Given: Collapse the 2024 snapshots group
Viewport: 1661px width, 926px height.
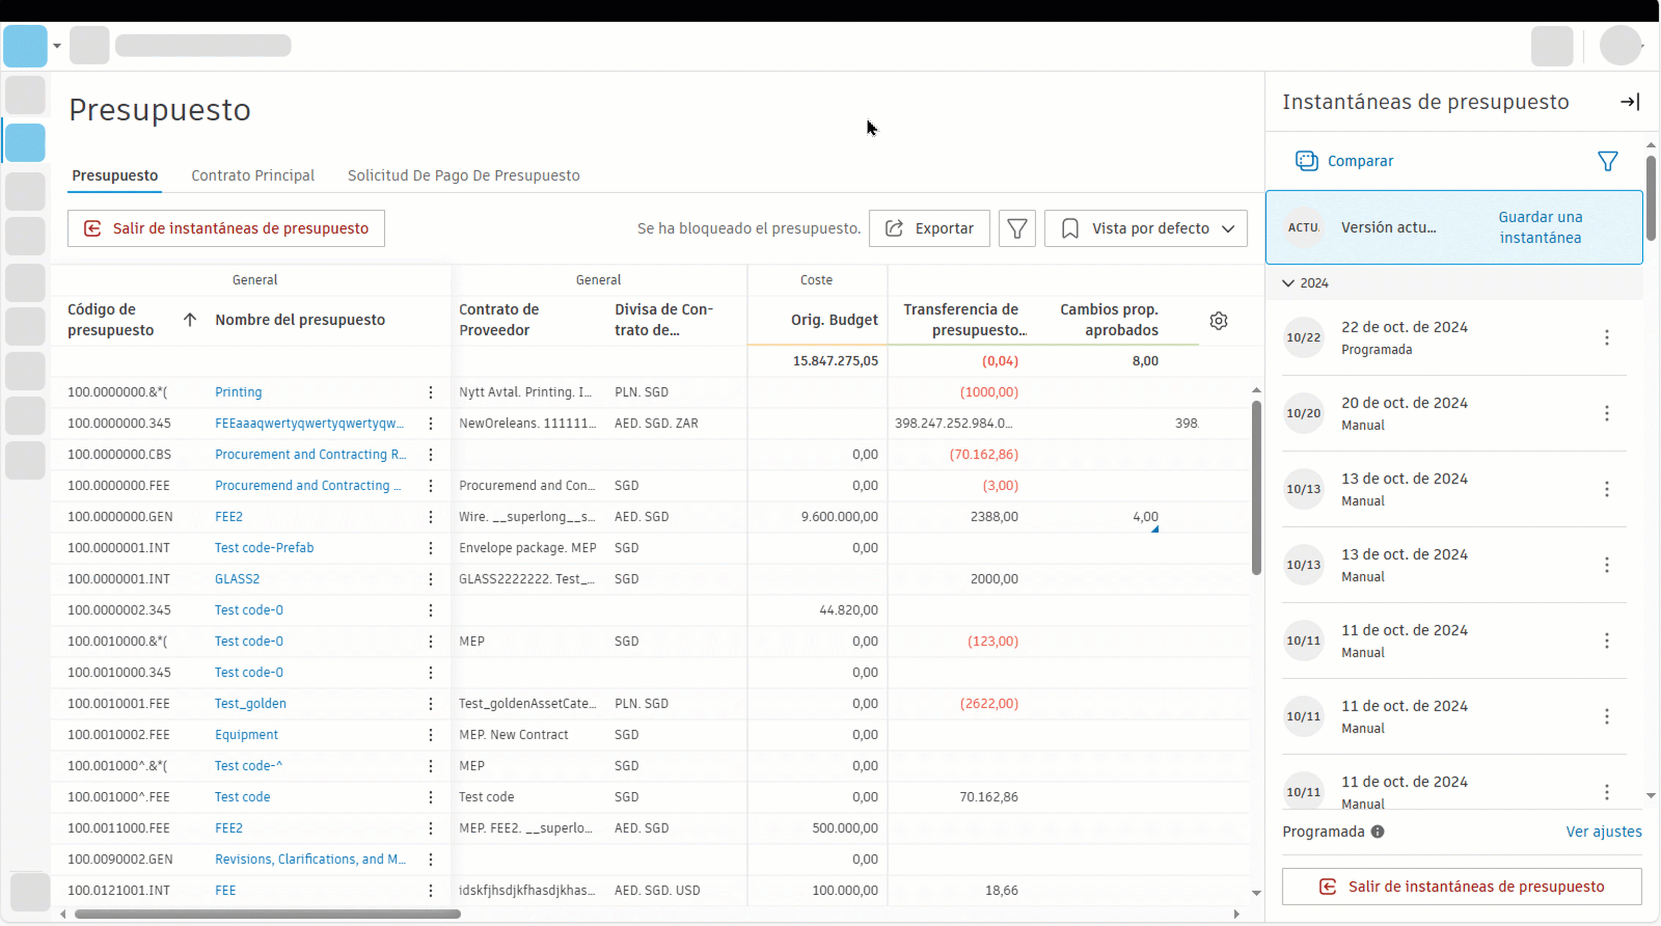Looking at the screenshot, I should [1288, 283].
